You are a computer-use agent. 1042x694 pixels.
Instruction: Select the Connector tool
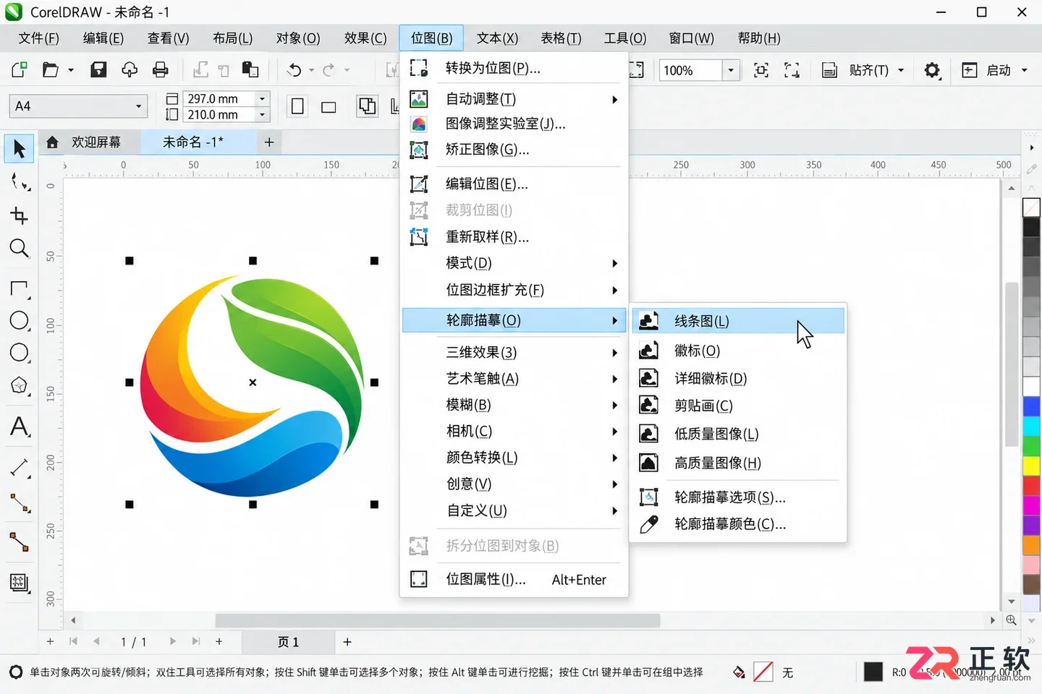[20, 541]
